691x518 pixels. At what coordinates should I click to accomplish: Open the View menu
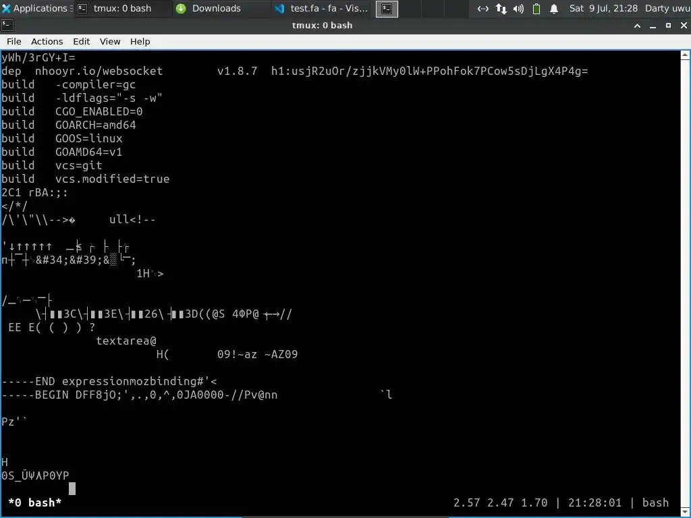coord(110,41)
